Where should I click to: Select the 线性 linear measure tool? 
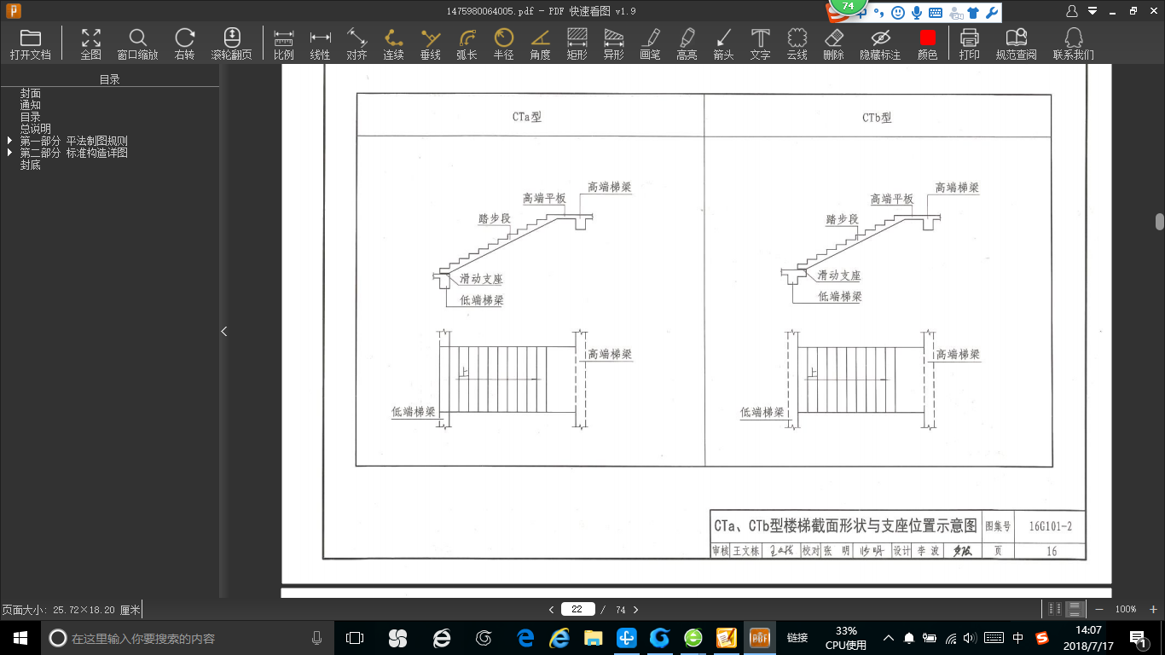pyautogui.click(x=320, y=43)
